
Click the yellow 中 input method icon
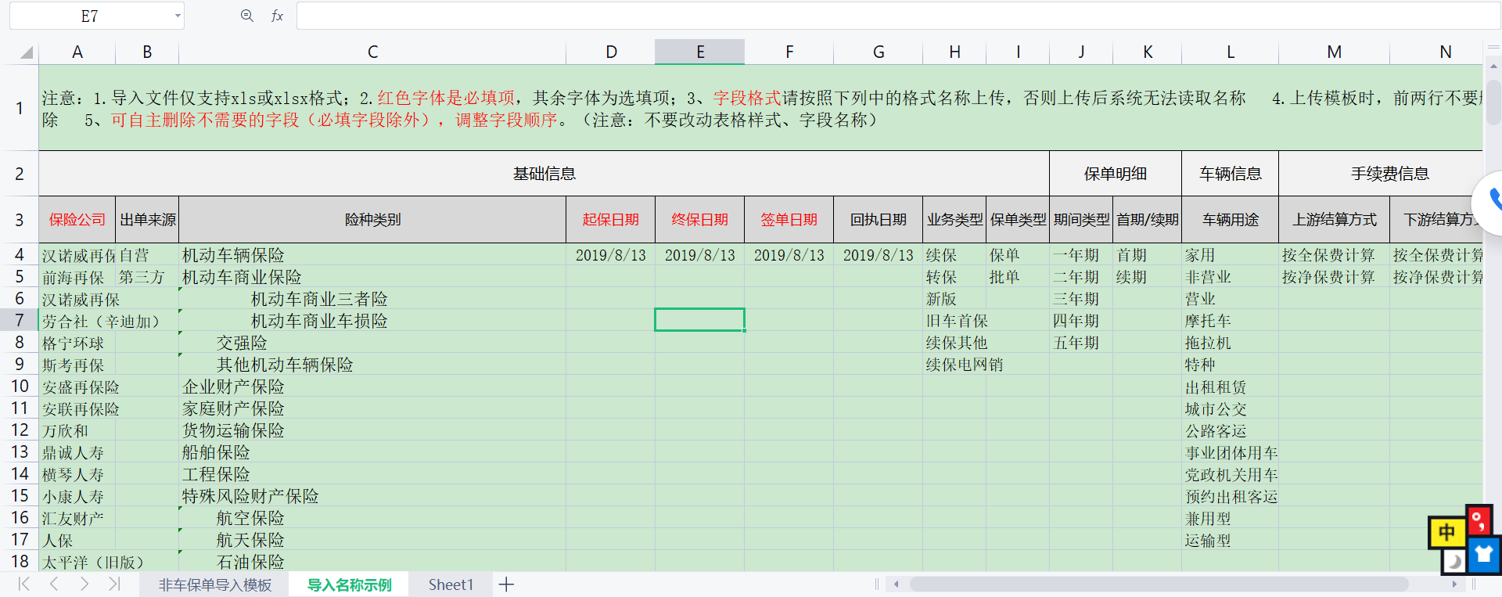tap(1446, 532)
